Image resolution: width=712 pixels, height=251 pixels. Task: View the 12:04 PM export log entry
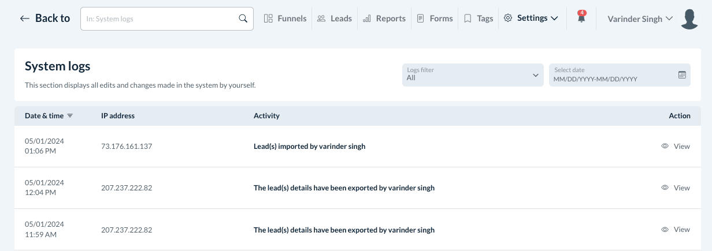(676, 188)
